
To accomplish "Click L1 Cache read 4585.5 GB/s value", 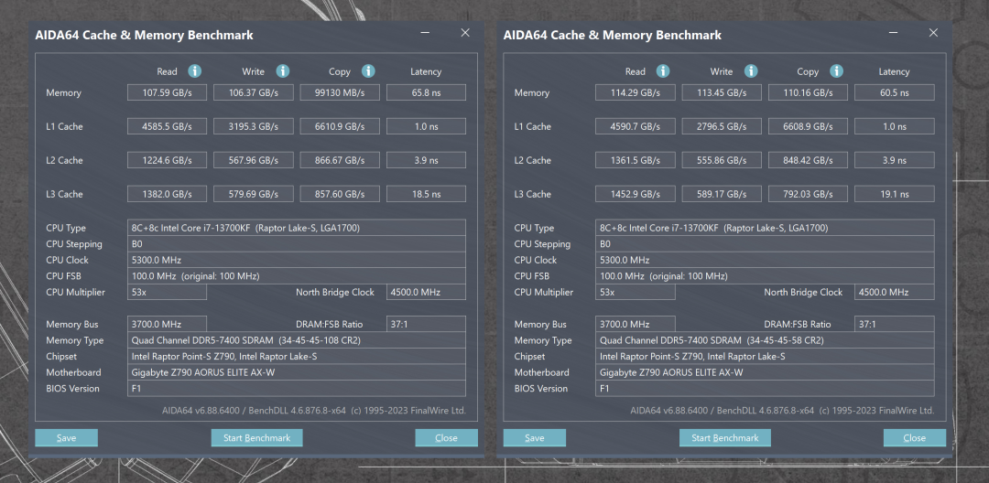I will [x=168, y=126].
